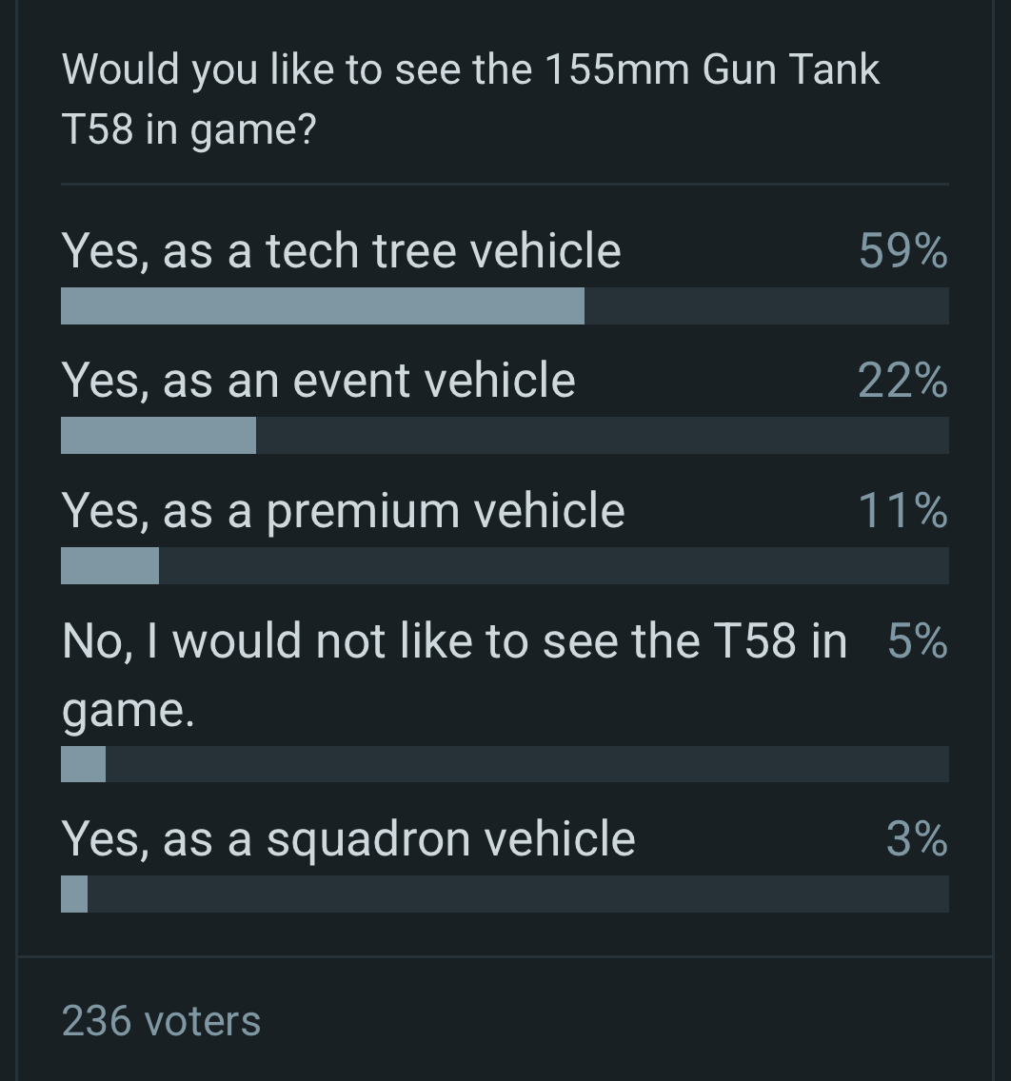
Task: Select 'Yes, as a tech tree vehicle' option
Action: 342,250
